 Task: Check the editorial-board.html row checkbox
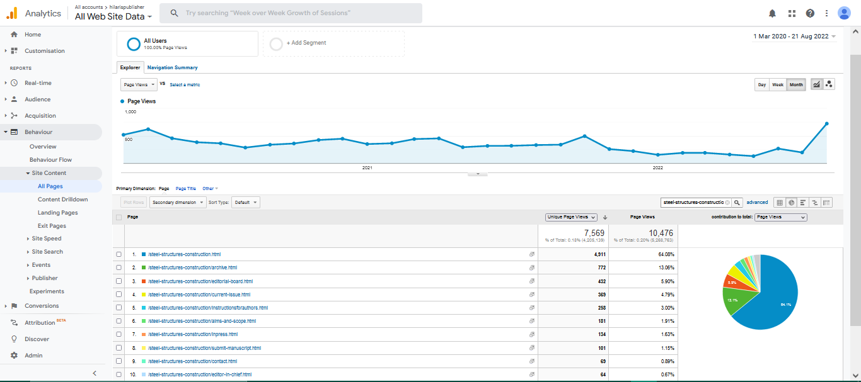pyautogui.click(x=119, y=281)
